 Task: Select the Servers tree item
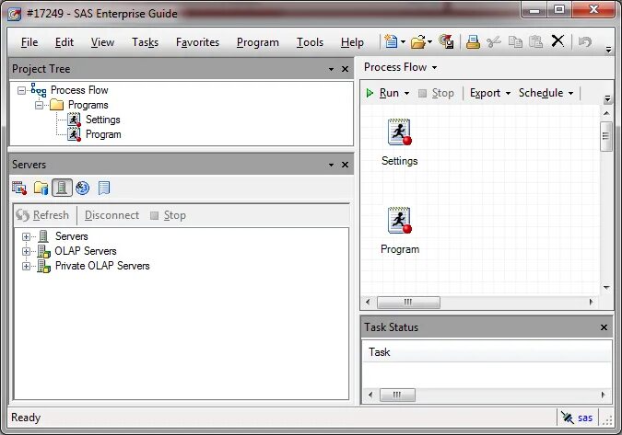(x=71, y=236)
